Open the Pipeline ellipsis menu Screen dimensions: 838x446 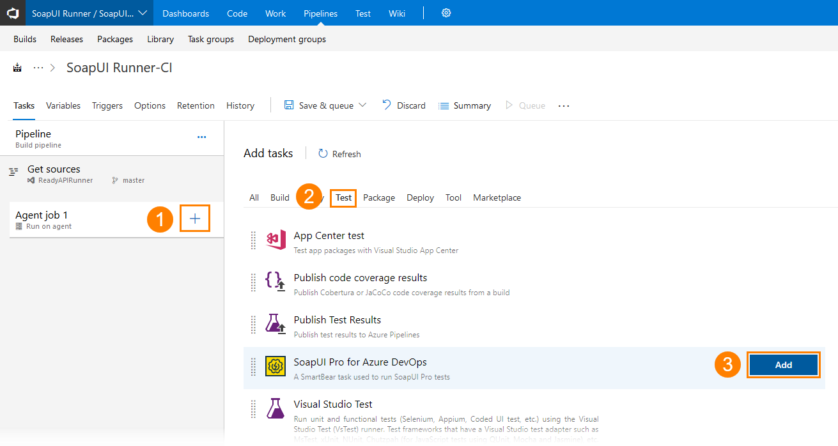coord(202,137)
